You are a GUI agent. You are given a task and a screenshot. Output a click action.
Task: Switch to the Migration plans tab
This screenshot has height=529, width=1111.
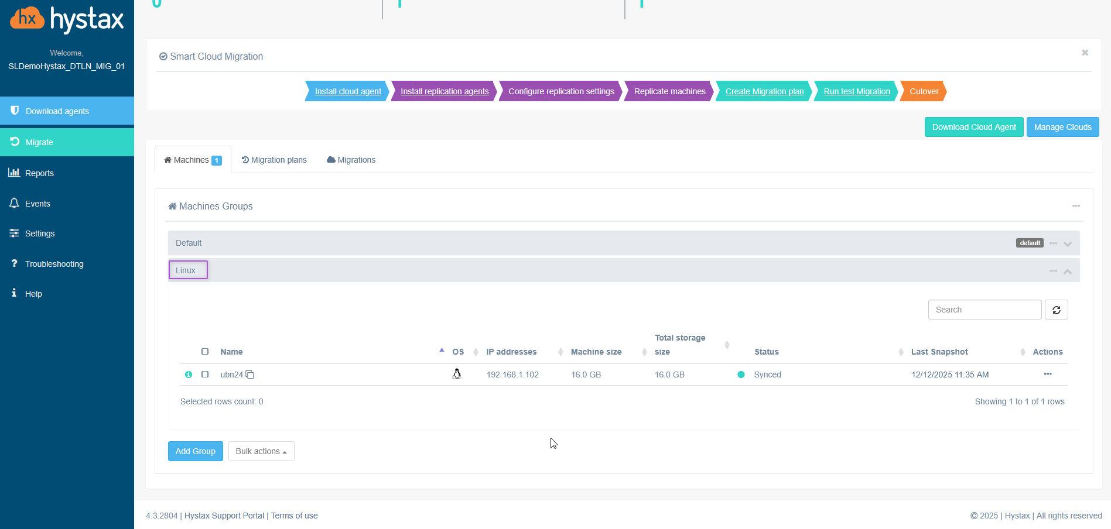tap(274, 160)
